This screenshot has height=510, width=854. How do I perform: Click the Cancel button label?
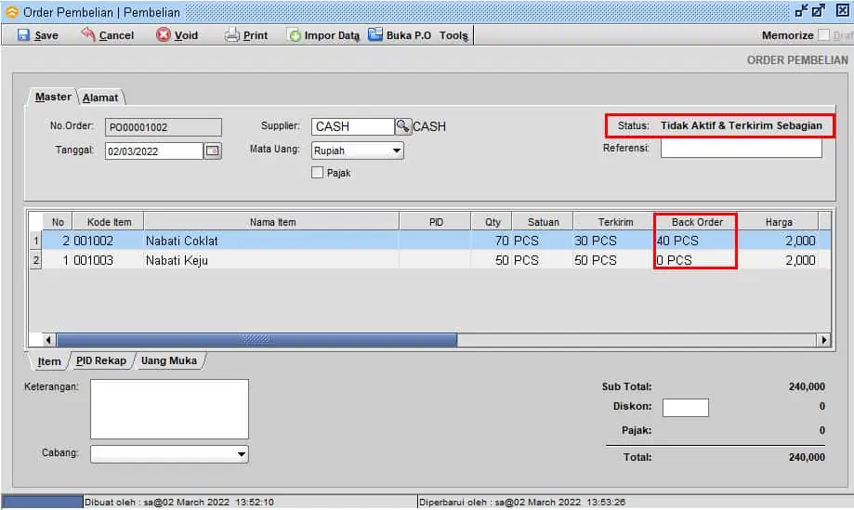(x=116, y=35)
